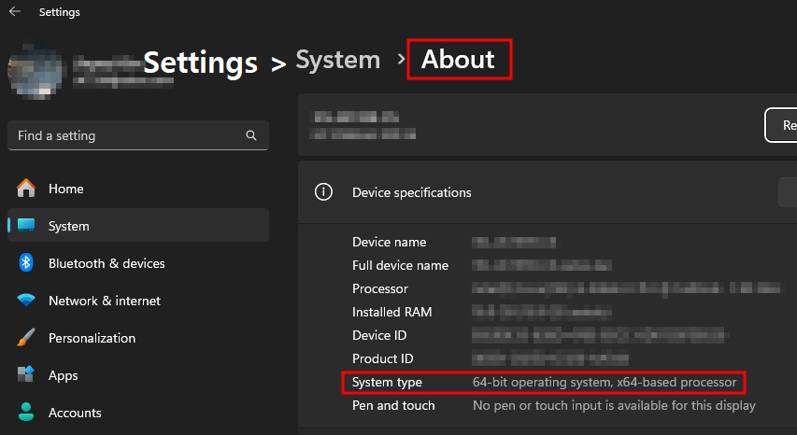Click the Network & internet Wi-Fi icon
The height and width of the screenshot is (435, 797).
(26, 301)
